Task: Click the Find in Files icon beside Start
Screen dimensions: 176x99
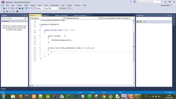Action: [70, 9]
